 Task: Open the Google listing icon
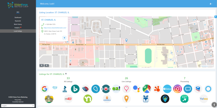coord(45,89)
